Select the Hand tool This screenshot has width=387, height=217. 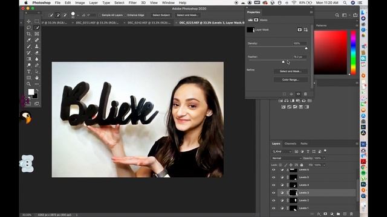tap(36, 78)
